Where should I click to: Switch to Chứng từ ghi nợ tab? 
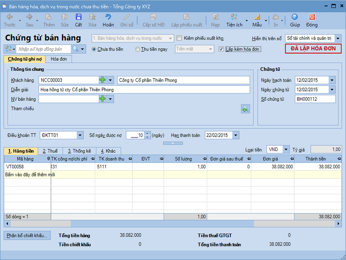click(x=24, y=59)
